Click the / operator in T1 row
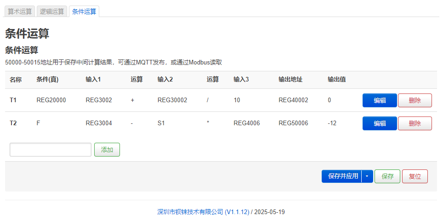The image size is (443, 221). click(208, 100)
